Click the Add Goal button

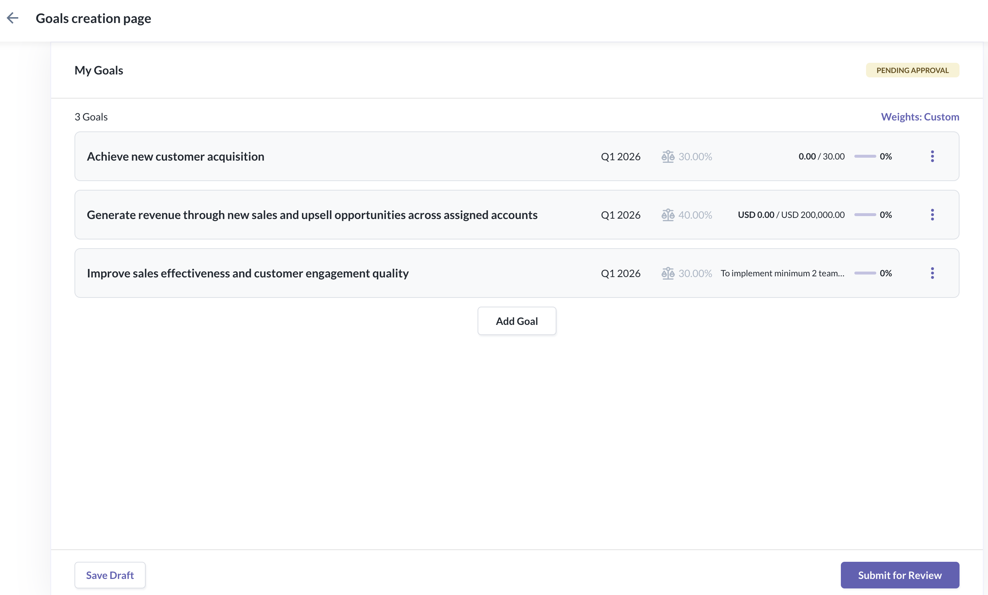[516, 321]
